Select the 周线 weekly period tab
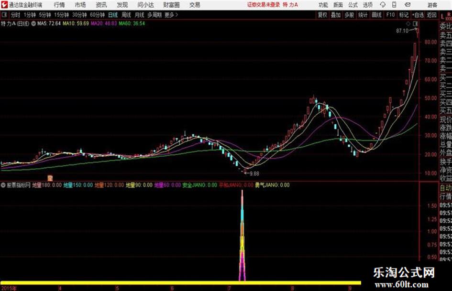452x291 pixels. (126, 15)
